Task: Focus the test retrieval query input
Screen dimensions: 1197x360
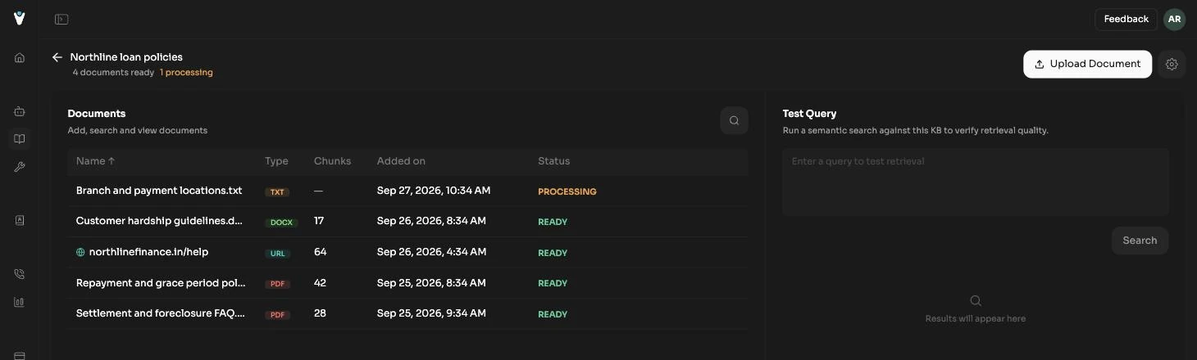Action: (x=976, y=182)
